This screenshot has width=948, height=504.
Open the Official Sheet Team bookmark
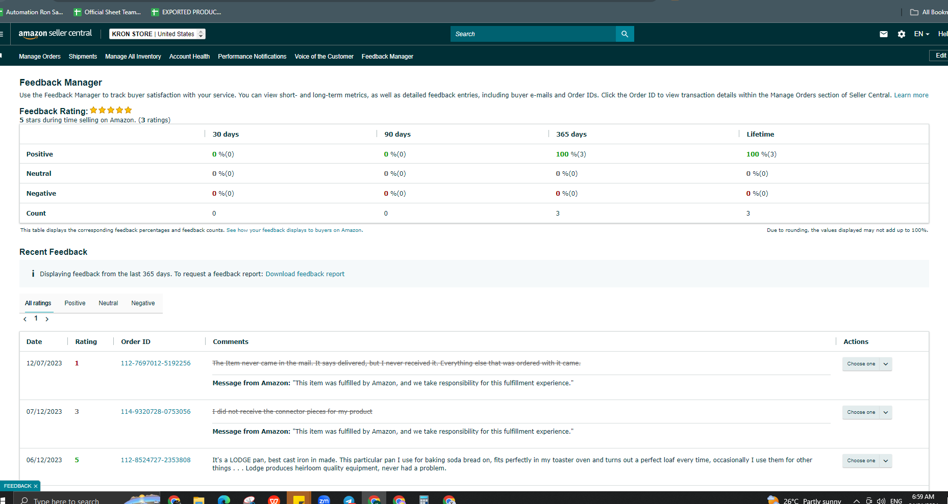click(x=107, y=12)
